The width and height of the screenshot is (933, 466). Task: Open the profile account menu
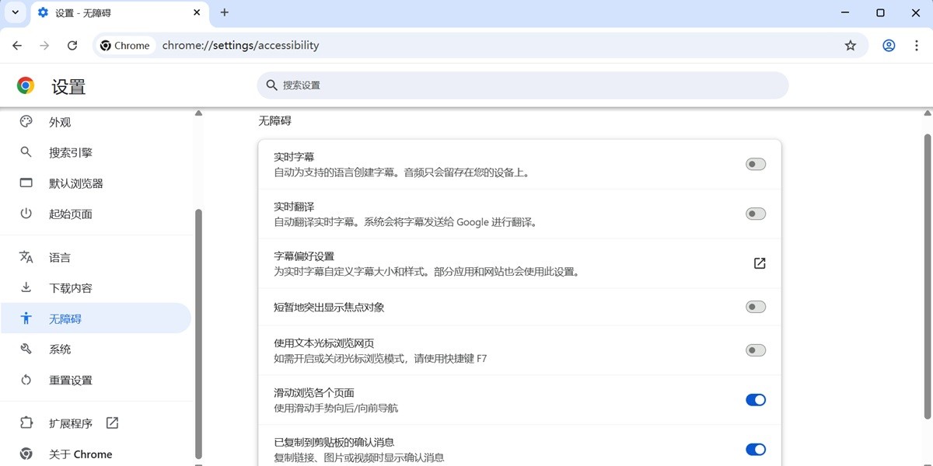[889, 45]
